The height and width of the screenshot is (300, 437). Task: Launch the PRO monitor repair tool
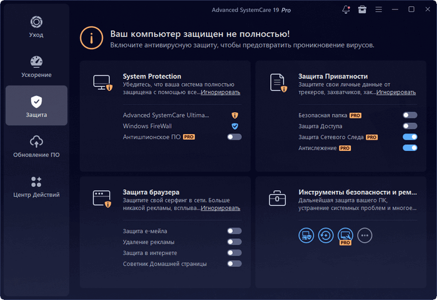pos(345,235)
